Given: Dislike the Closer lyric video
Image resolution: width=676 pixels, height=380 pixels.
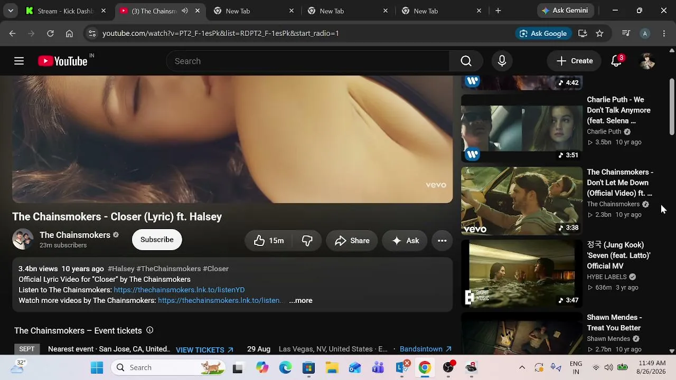Looking at the screenshot, I should point(307,241).
